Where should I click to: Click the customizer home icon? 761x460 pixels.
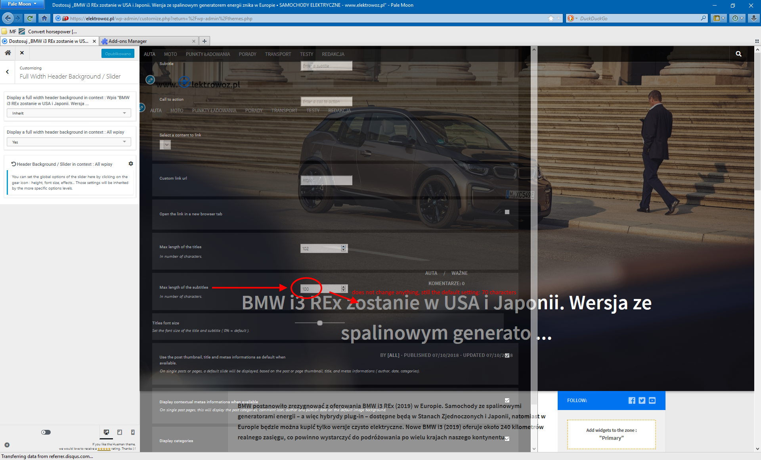pos(8,53)
